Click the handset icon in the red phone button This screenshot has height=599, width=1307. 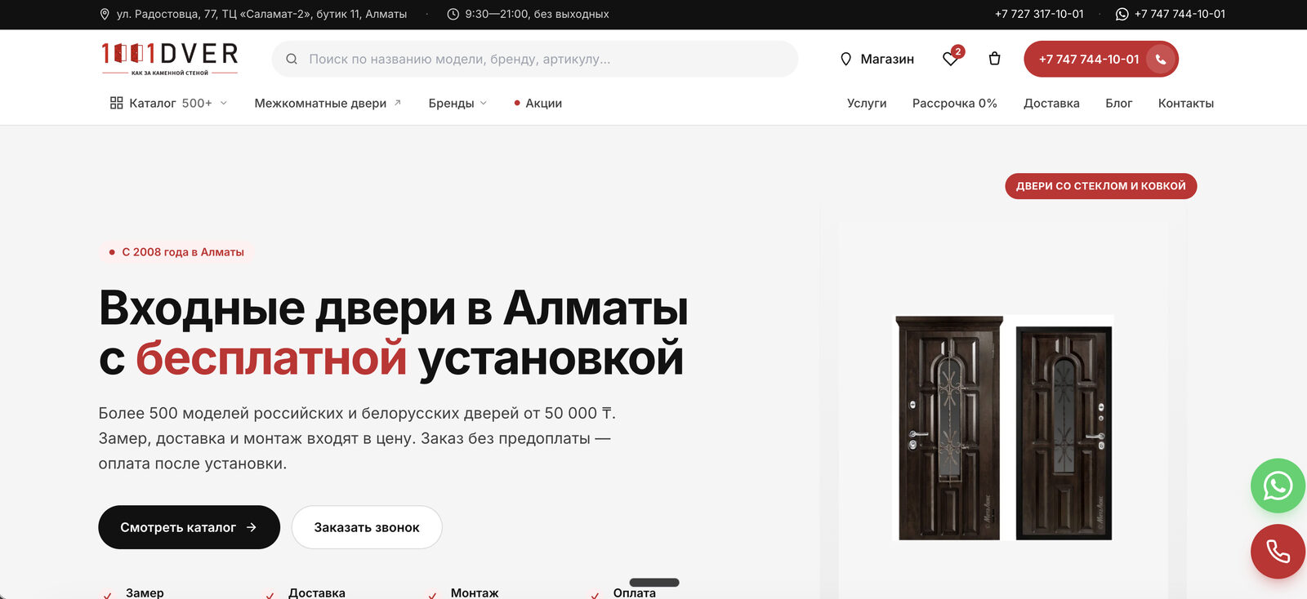pyautogui.click(x=1161, y=59)
